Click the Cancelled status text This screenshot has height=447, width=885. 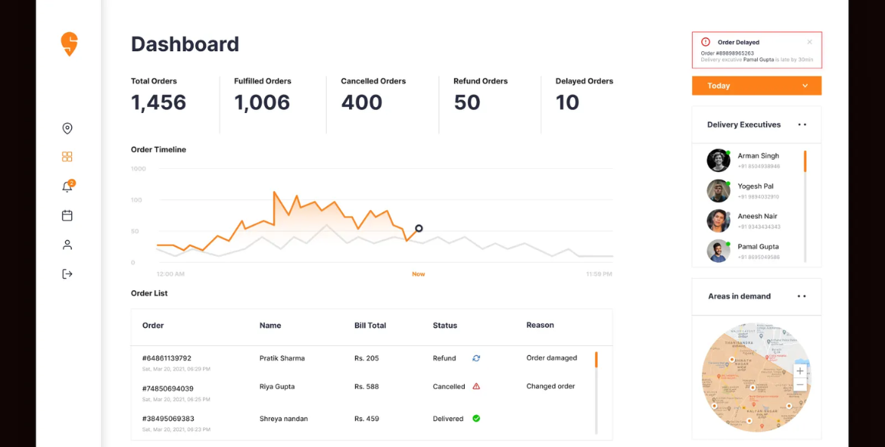[x=449, y=387]
